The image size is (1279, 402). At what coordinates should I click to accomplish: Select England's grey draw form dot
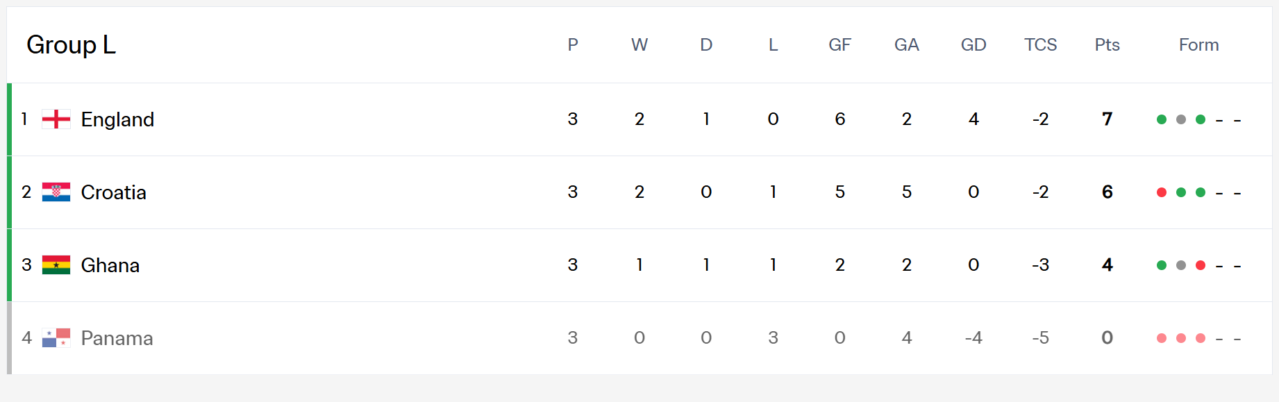[1181, 119]
